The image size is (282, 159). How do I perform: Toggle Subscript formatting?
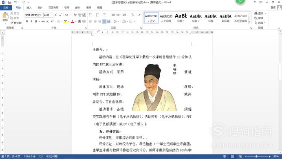click(x=48, y=21)
